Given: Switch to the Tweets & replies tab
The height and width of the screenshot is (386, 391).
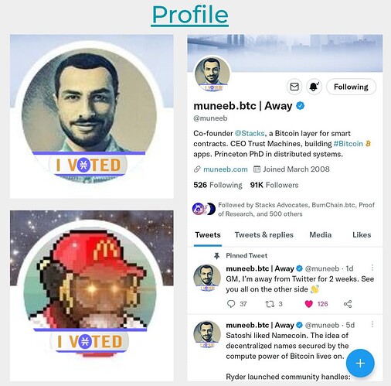Looking at the screenshot, I should point(264,235).
